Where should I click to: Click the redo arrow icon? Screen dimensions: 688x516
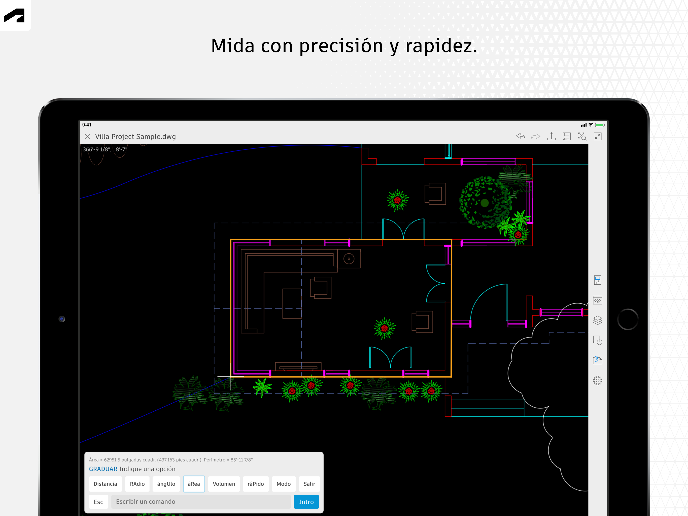[x=536, y=136]
